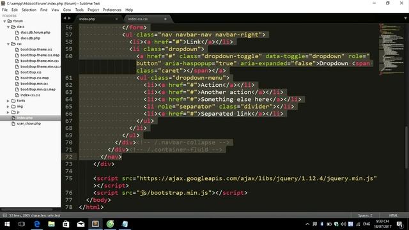Open the Selection menu
This screenshot has height=230, width=409.
click(x=29, y=10)
